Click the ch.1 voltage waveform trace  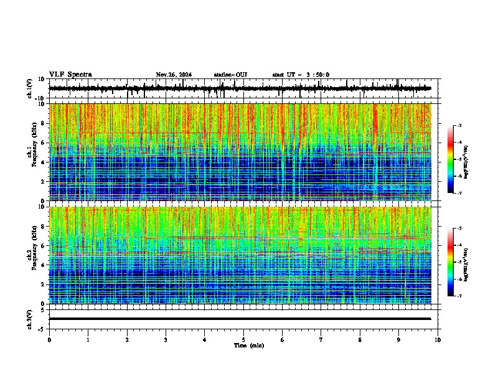240,88
